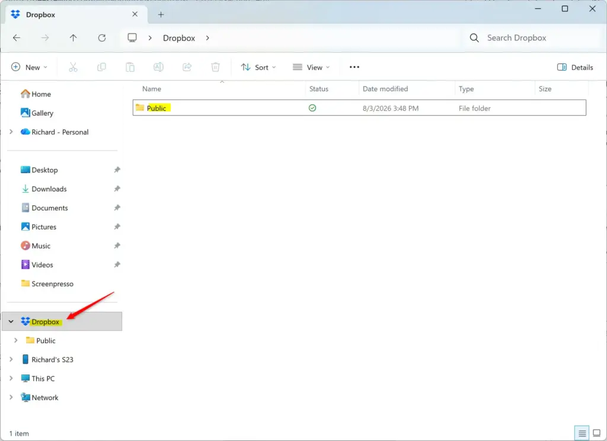Click the Share icon in toolbar
This screenshot has height=441, width=607.
187,67
